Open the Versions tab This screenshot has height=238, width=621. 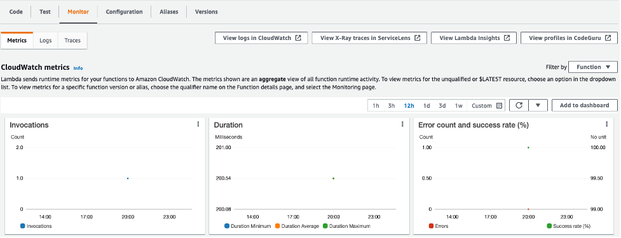point(207,12)
